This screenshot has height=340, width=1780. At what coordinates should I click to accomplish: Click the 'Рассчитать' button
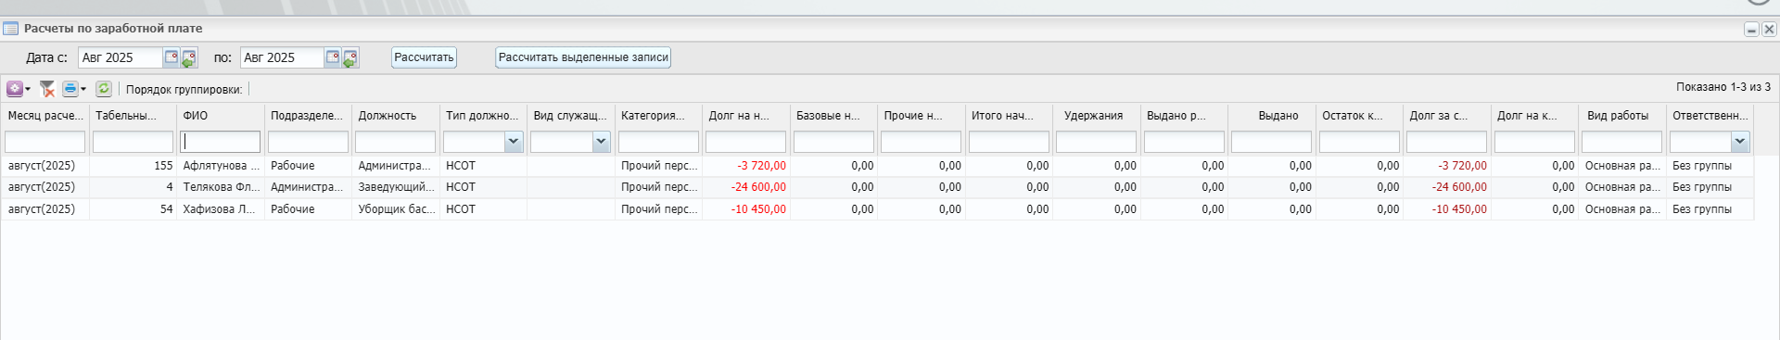coord(424,57)
